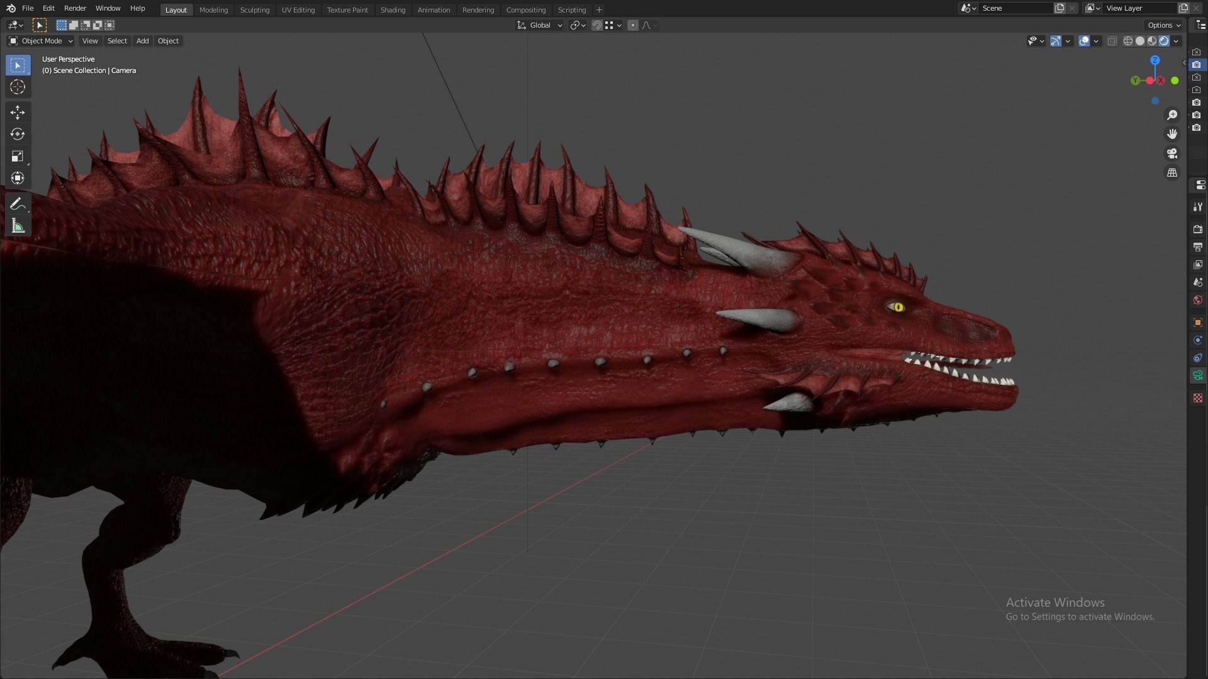Select the Scale tool
The height and width of the screenshot is (679, 1208).
click(18, 156)
